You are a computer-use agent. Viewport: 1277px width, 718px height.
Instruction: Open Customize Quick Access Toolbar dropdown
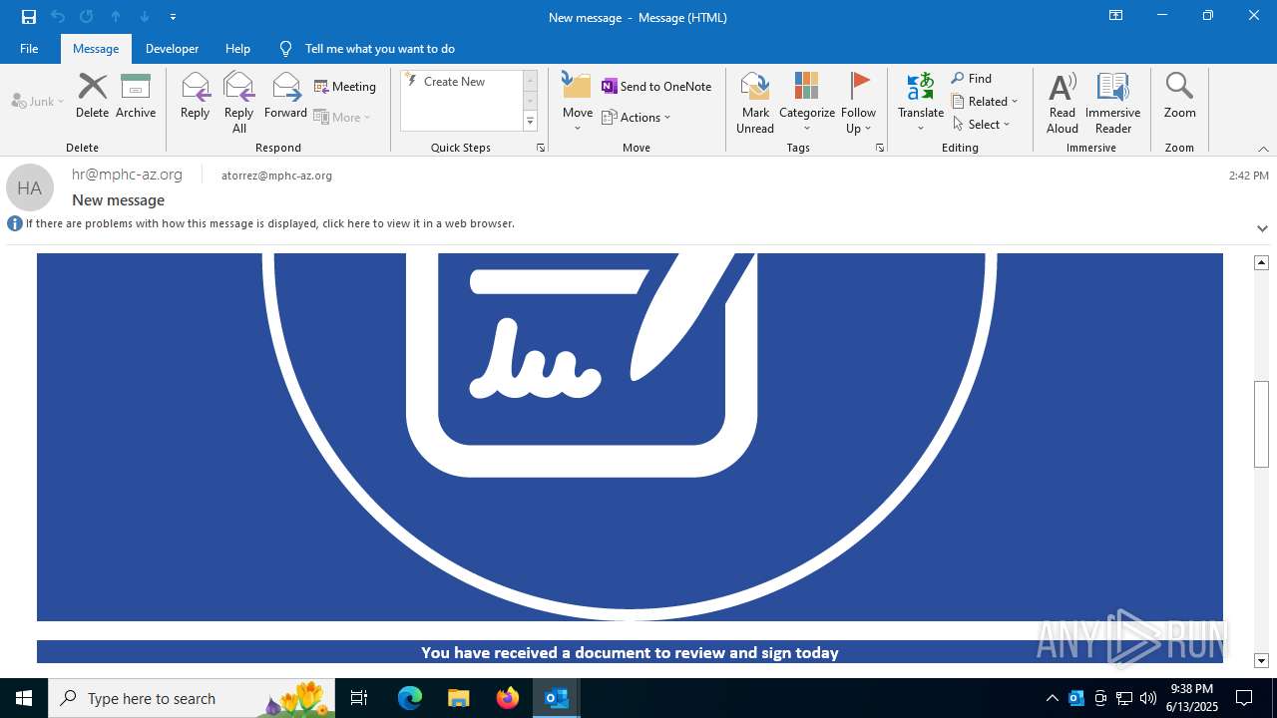coord(174,17)
